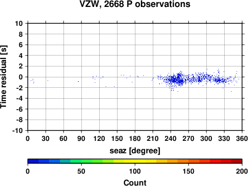The width and height of the screenshot is (248, 186).
Task: Click the x-axis tick label 240
Action: (x=171, y=138)
